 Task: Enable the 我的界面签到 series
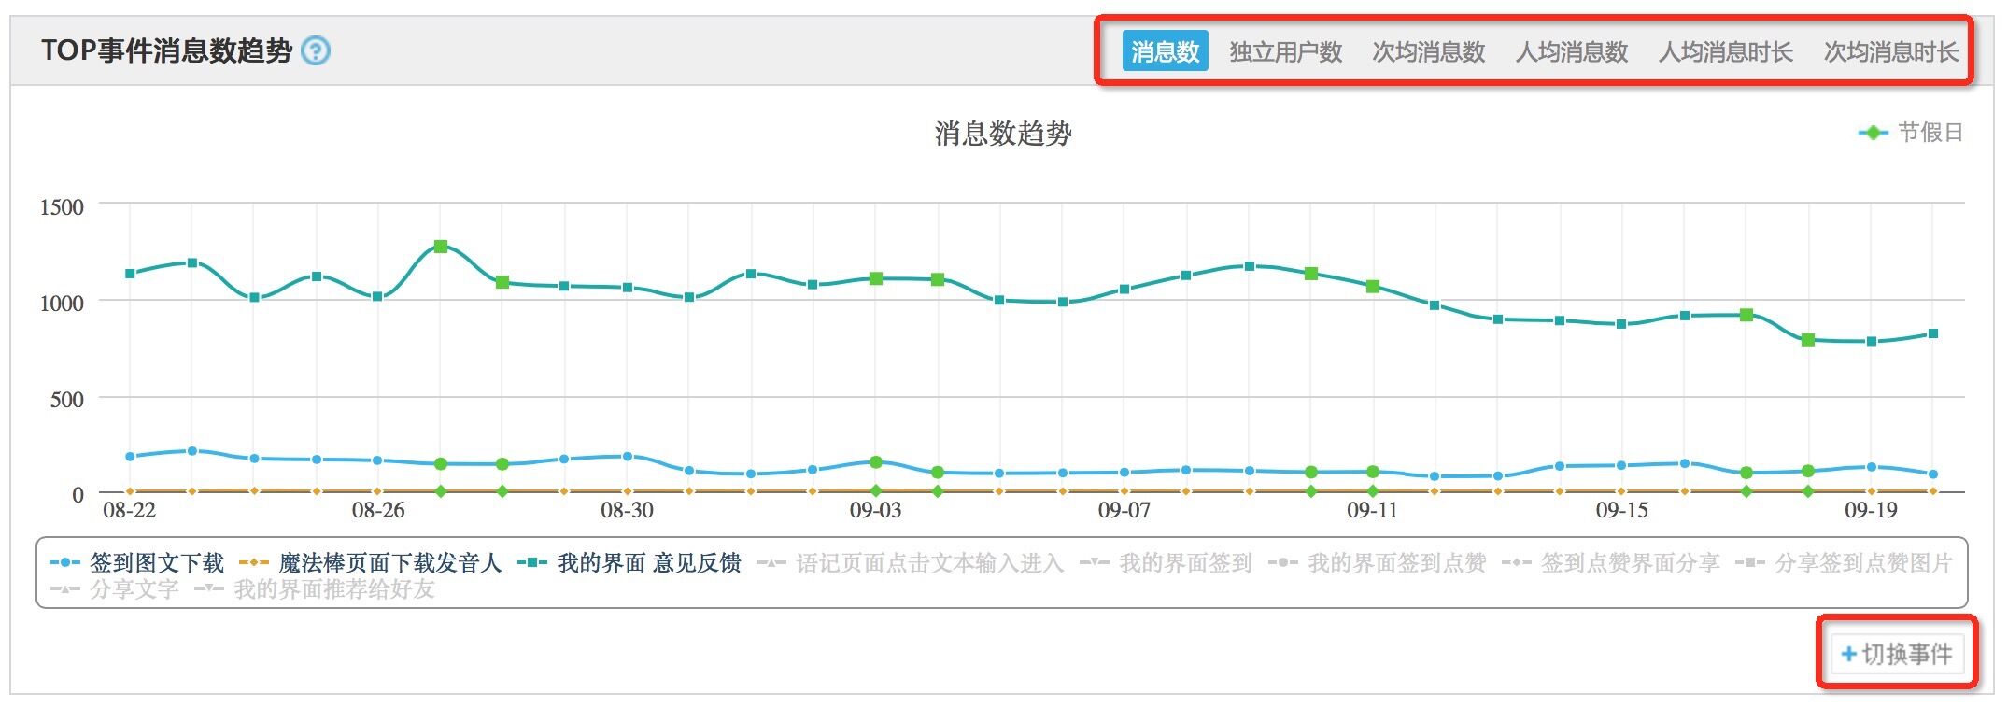(x=1185, y=563)
